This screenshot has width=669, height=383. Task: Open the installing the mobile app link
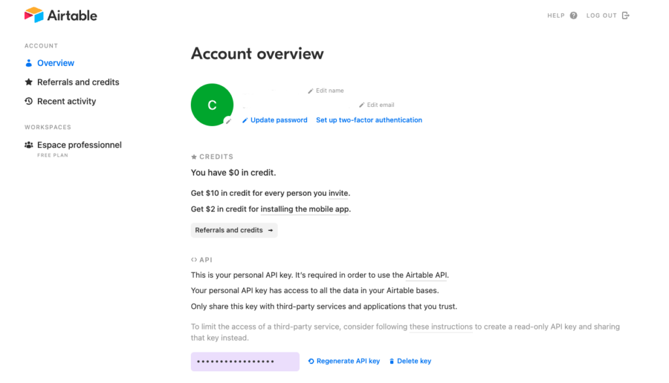pos(305,209)
